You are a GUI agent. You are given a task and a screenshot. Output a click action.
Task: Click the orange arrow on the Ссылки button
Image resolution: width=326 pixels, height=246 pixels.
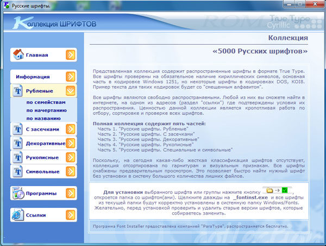pos(71,215)
